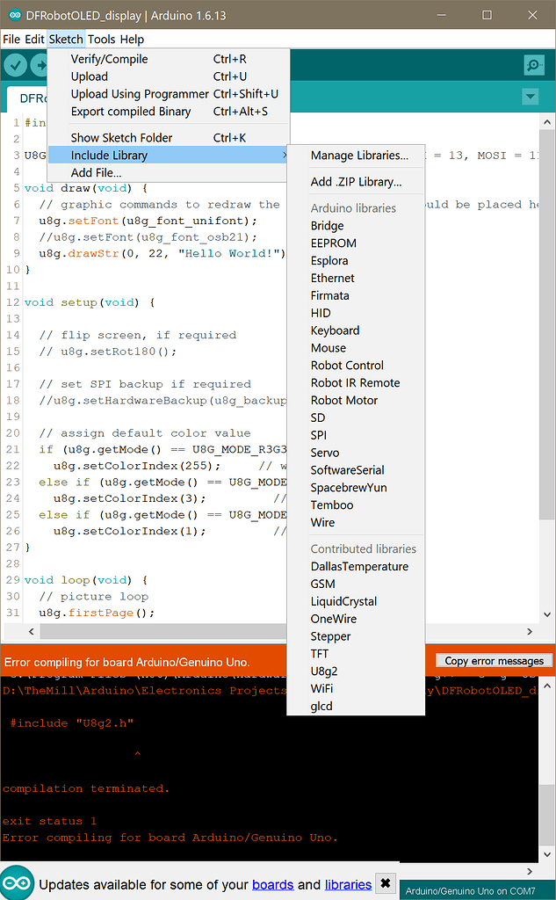The image size is (556, 900).
Task: Choose Upload Using Programmer
Action: (168, 94)
